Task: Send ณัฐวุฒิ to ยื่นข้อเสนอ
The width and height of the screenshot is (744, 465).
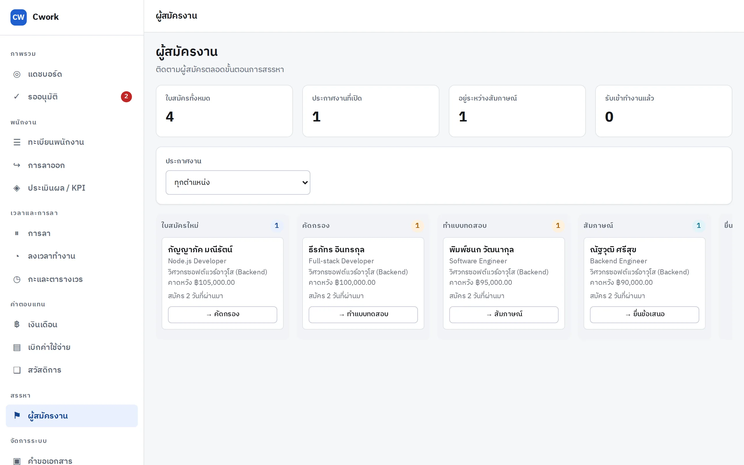Action: point(644,314)
